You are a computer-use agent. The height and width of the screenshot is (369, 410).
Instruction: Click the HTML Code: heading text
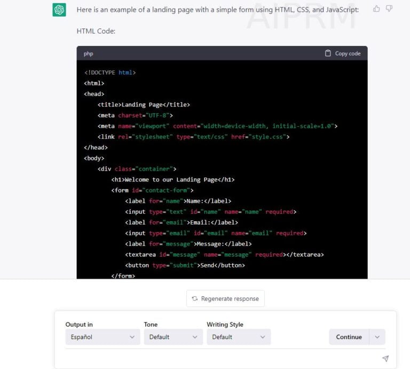pyautogui.click(x=96, y=31)
